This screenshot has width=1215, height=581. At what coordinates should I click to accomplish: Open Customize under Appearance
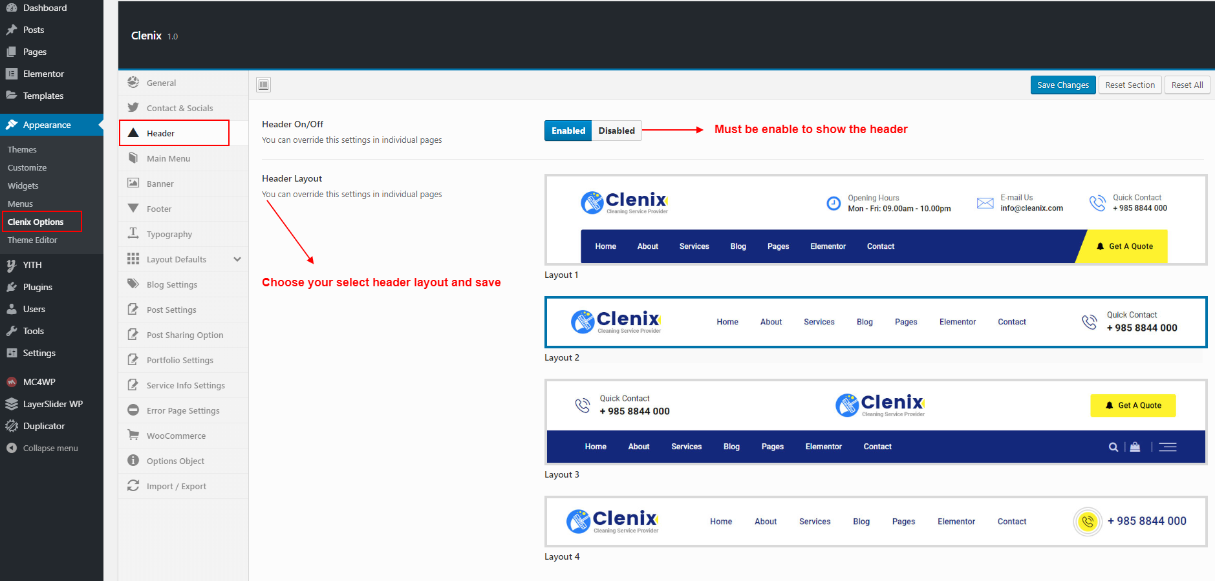27,167
